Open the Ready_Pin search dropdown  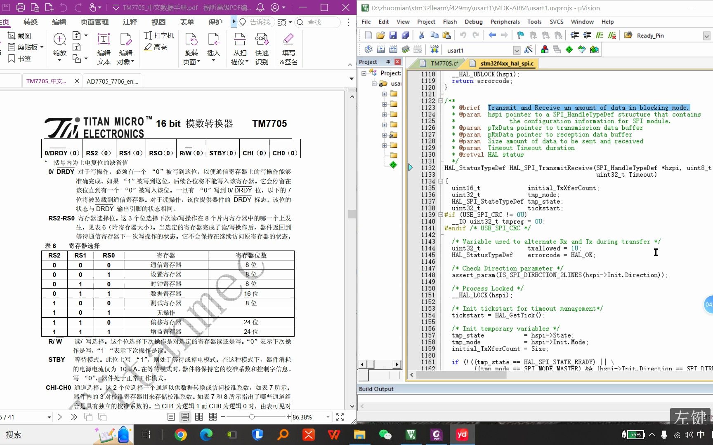coord(706,36)
